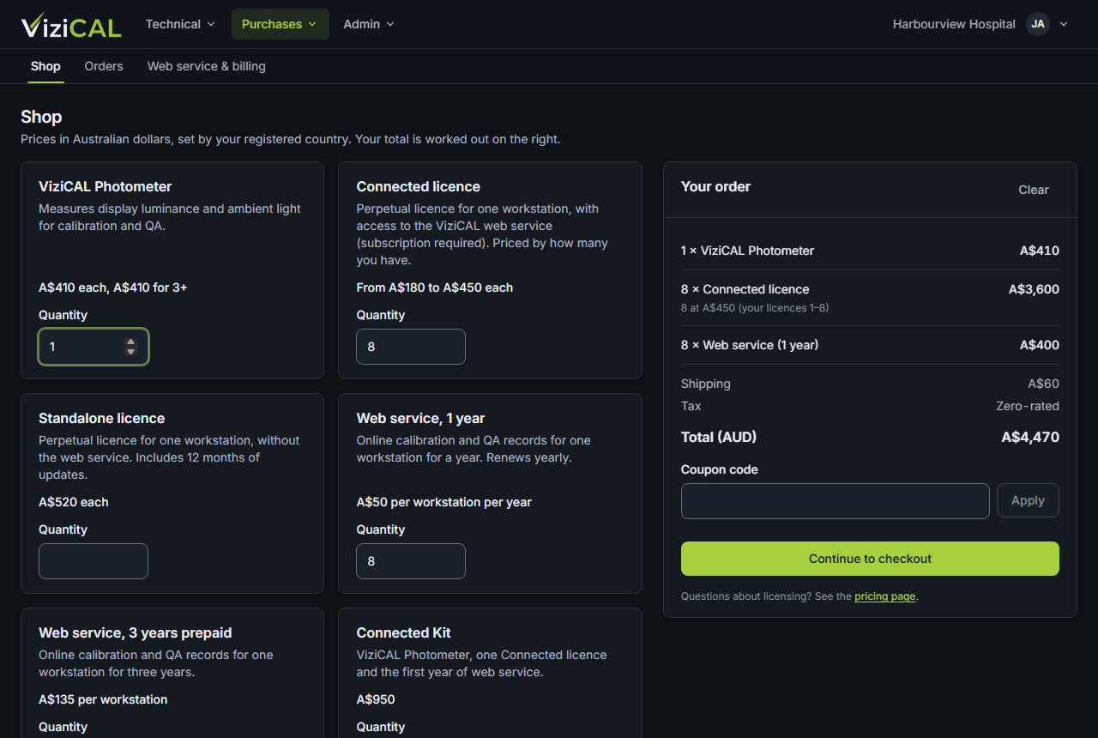Continue to checkout

pos(870,559)
